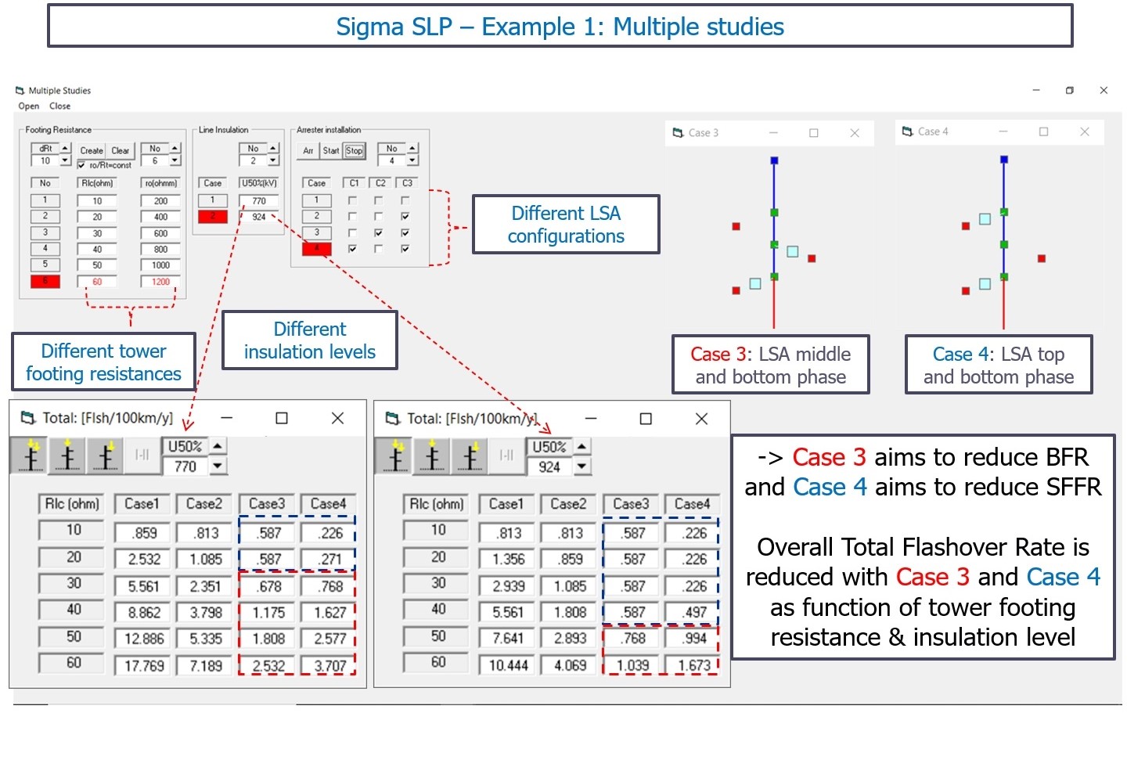Select the total flashover tower icon in right Total window

click(394, 456)
